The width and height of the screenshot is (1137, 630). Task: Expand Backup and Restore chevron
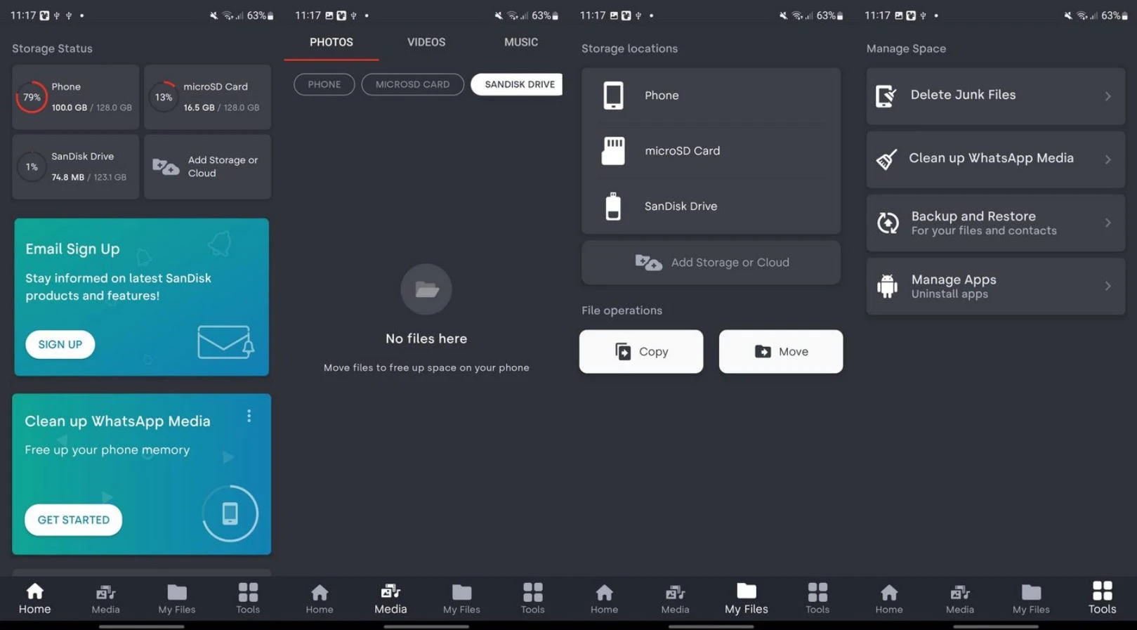pos(1108,223)
